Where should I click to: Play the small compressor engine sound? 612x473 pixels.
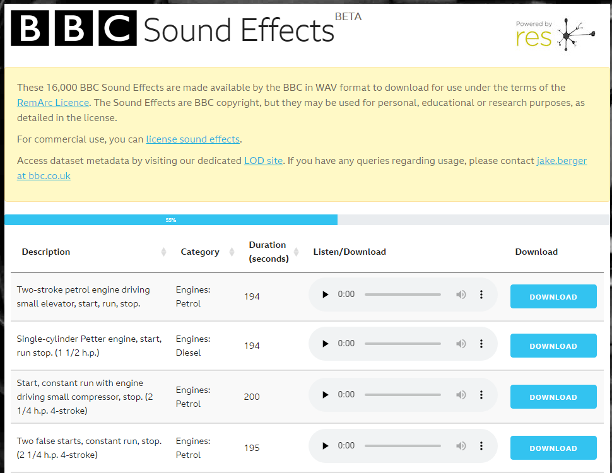(x=326, y=395)
